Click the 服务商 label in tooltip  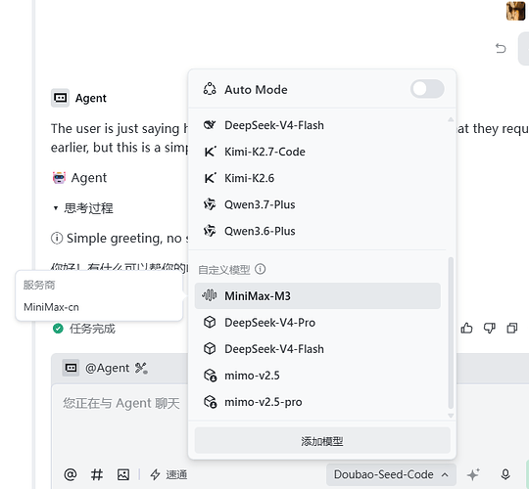(x=39, y=285)
